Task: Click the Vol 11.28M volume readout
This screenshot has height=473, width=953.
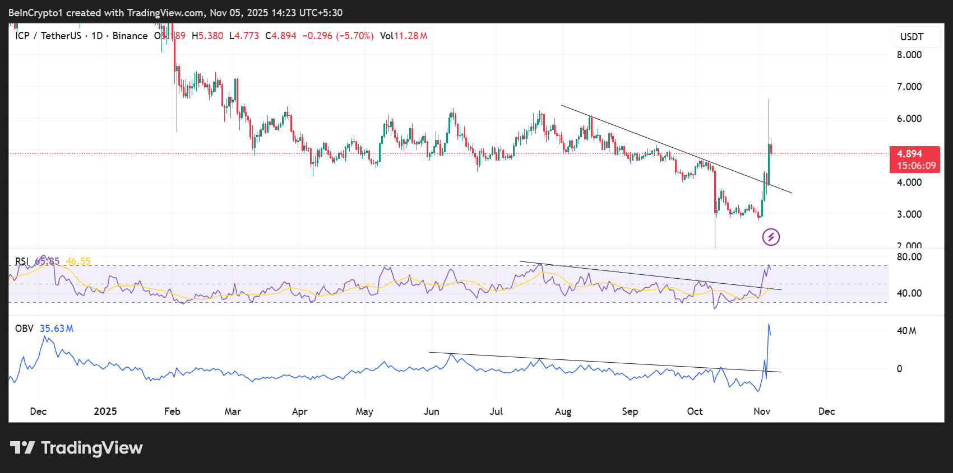Action: coord(404,36)
